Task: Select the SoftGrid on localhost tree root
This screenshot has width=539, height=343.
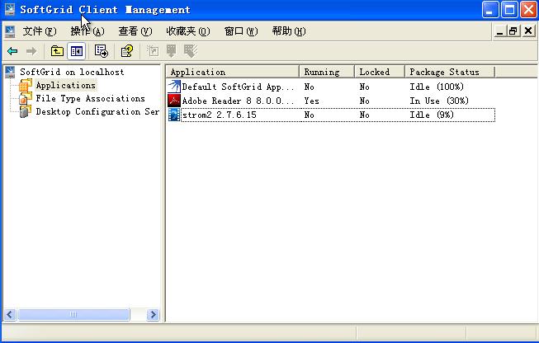Action: [x=72, y=72]
